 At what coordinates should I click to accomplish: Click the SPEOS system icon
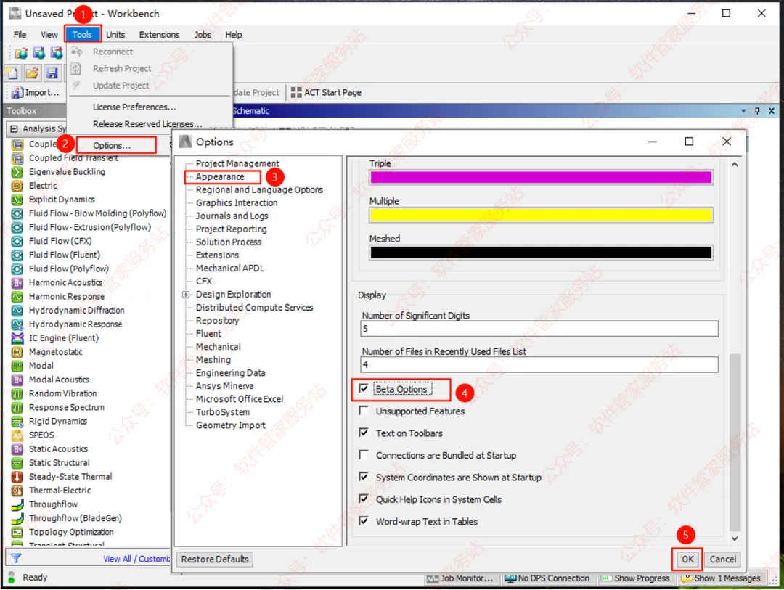[x=17, y=435]
